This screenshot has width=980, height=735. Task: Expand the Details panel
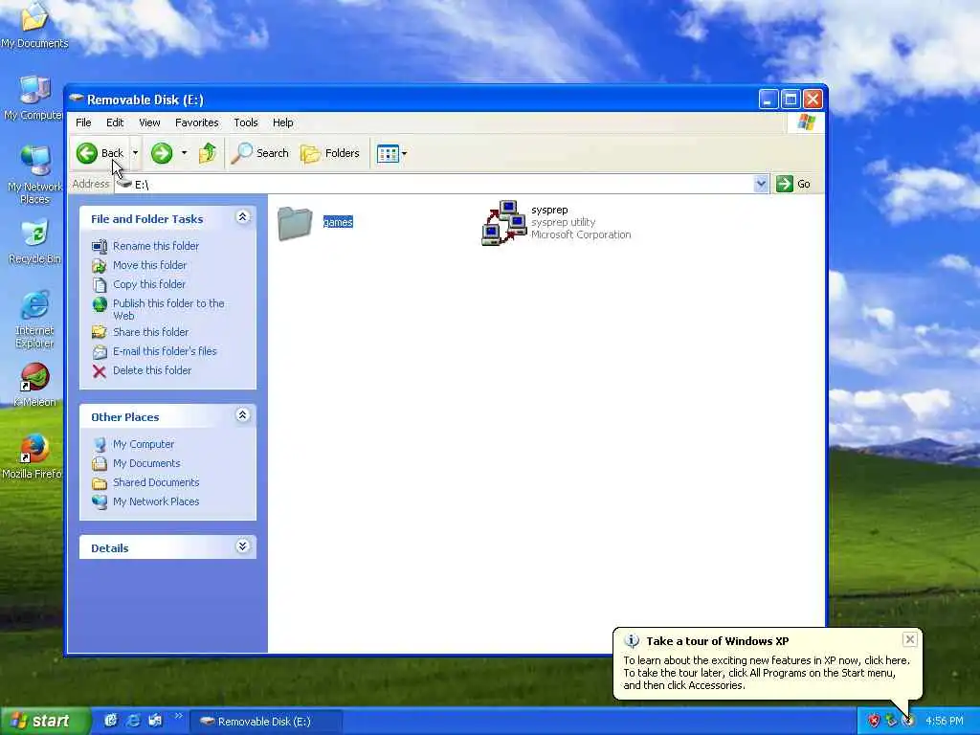(242, 546)
